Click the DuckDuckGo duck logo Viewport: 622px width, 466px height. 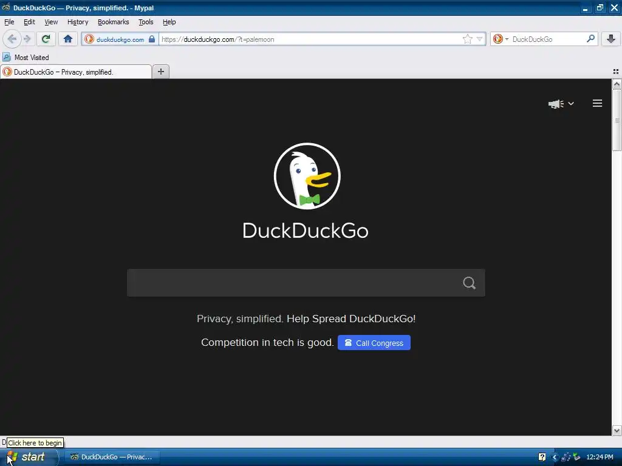point(307,177)
